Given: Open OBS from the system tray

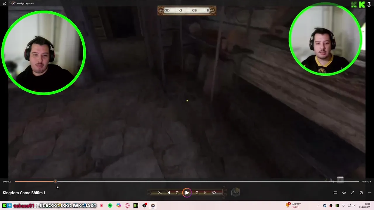Looking at the screenshot, I should tap(331, 206).
